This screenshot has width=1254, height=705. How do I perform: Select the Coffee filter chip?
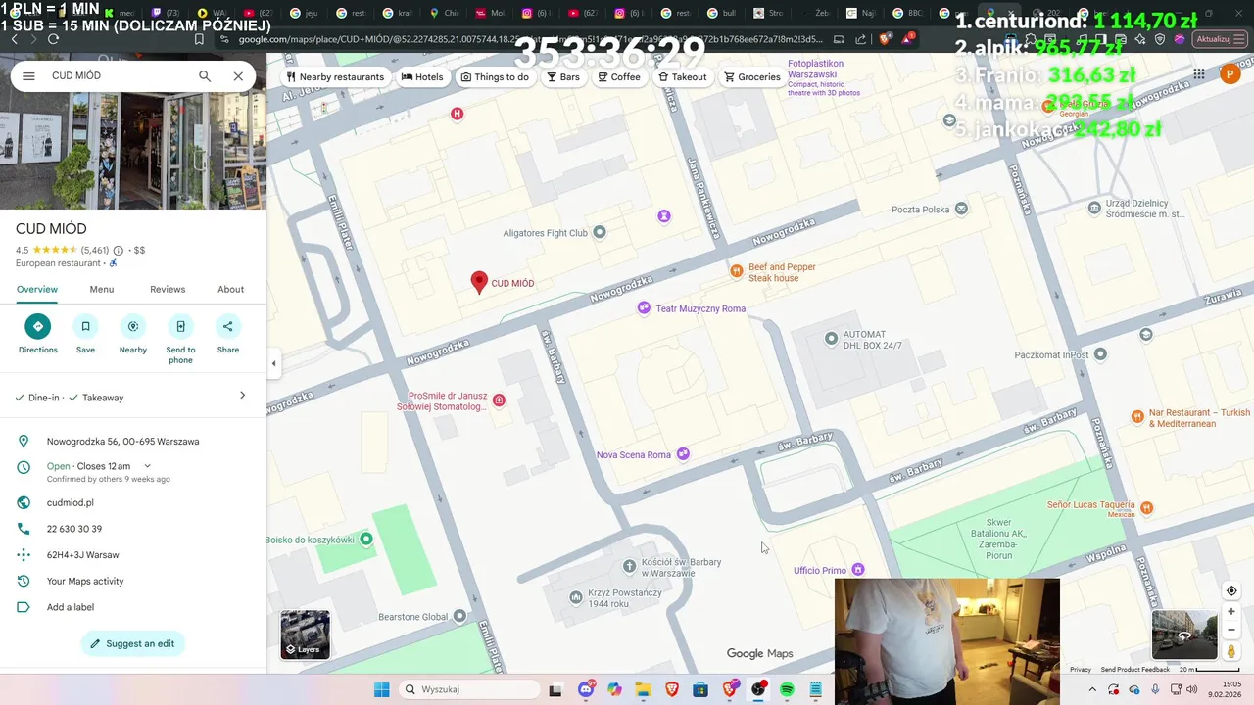[x=619, y=77]
